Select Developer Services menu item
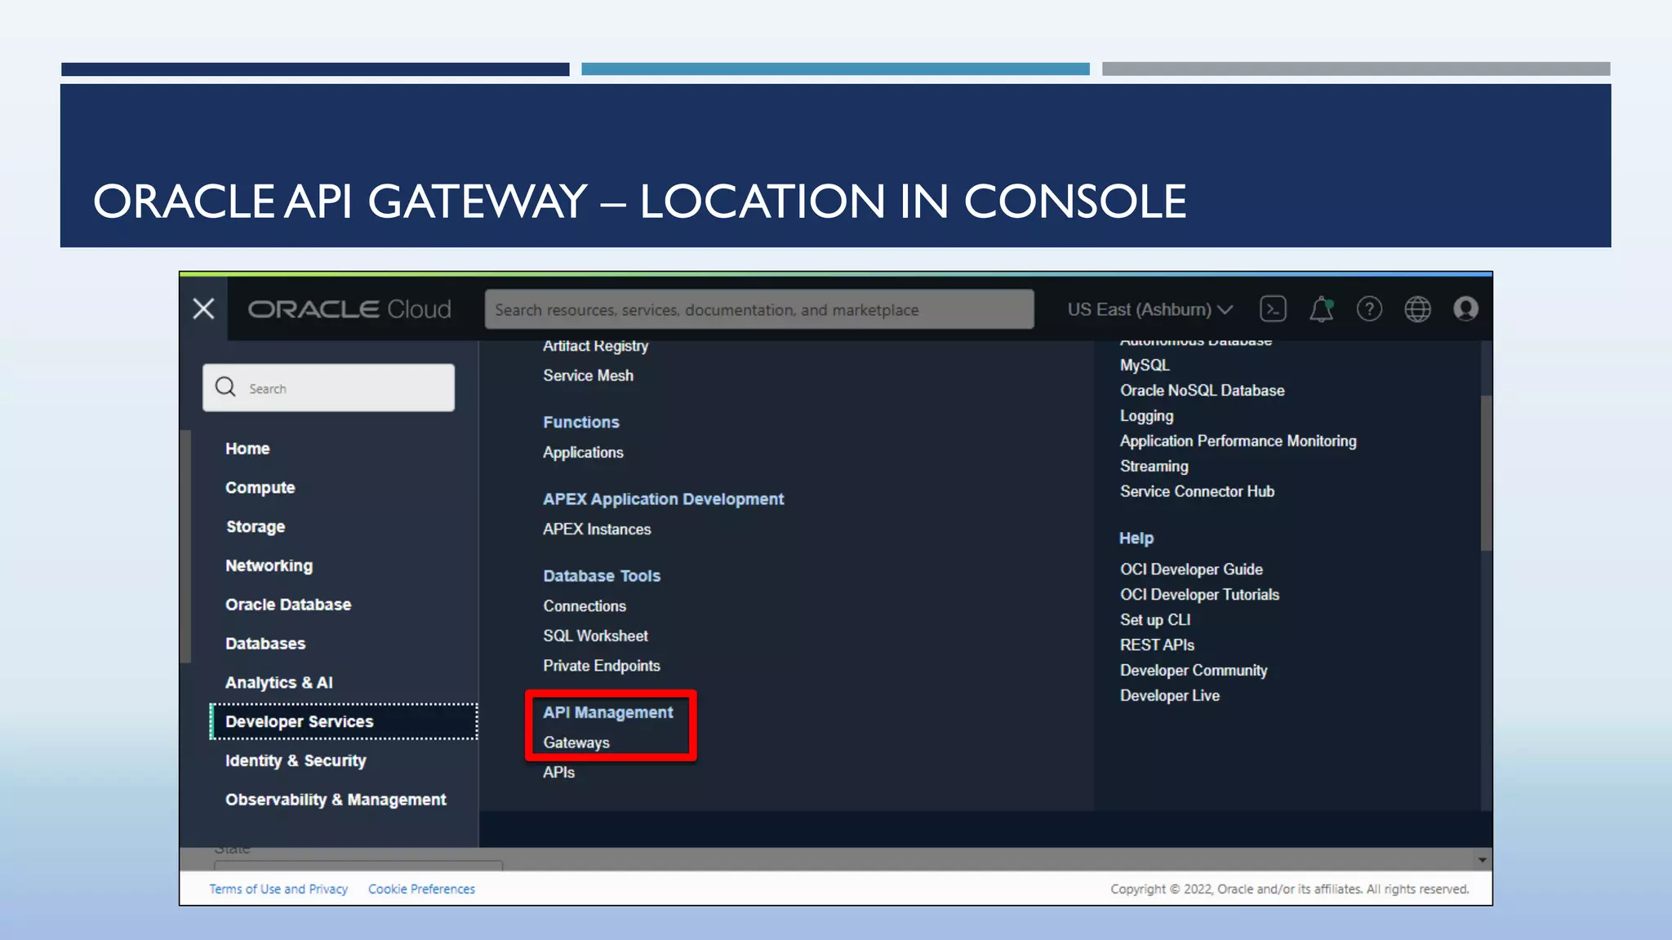Viewport: 1672px width, 940px height. (x=344, y=721)
